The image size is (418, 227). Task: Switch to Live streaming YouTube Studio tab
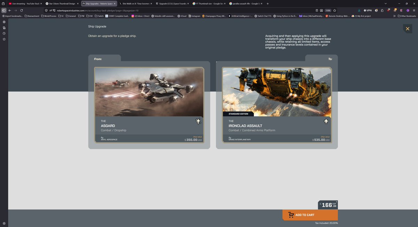coord(25,3)
